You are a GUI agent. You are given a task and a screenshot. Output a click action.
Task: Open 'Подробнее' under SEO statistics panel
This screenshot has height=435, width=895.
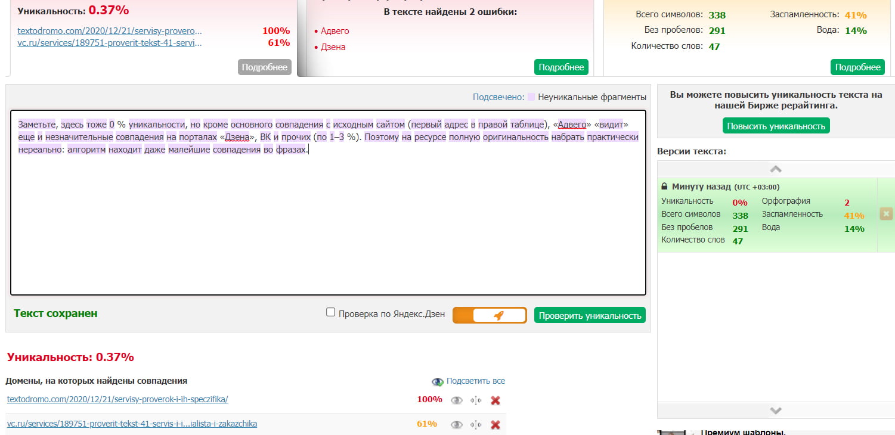857,67
